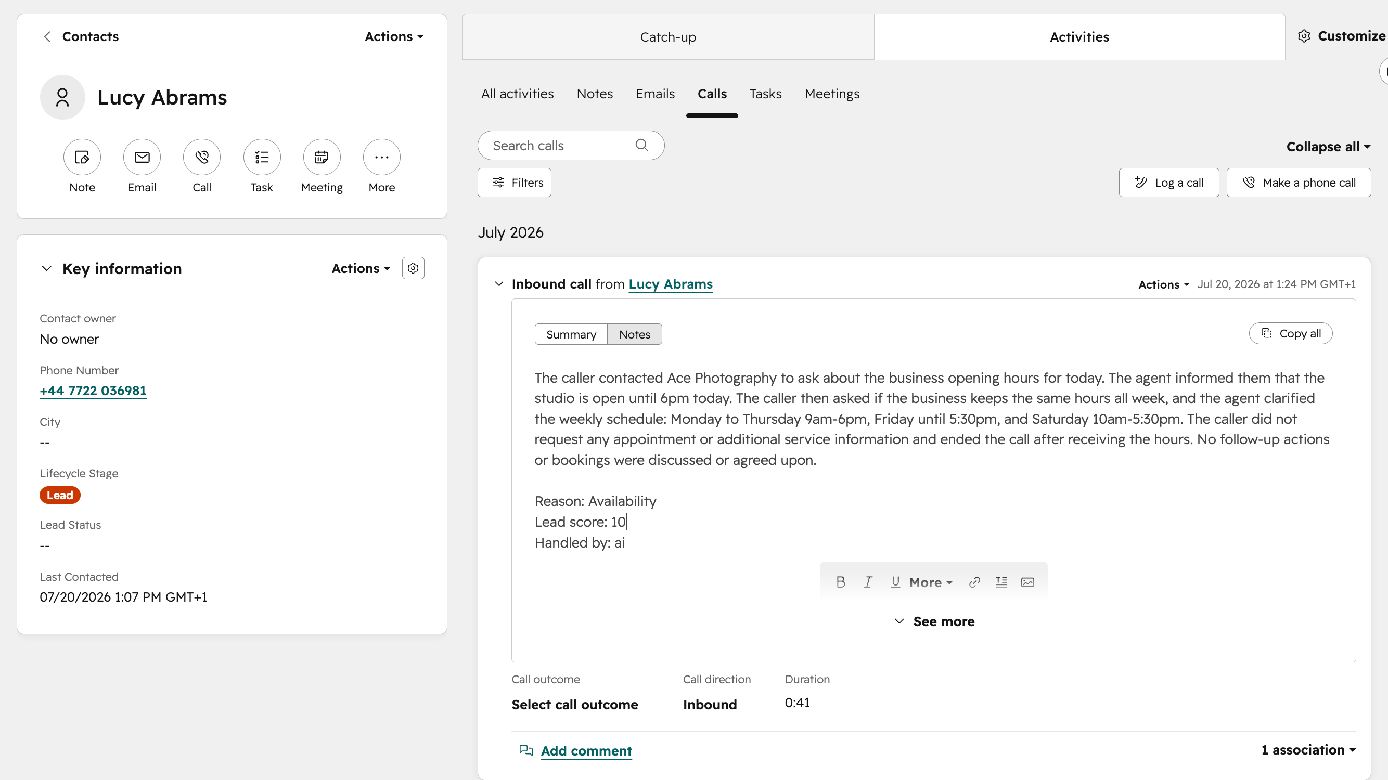Go back to Contacts using back arrow
1388x780 pixels.
[47, 36]
